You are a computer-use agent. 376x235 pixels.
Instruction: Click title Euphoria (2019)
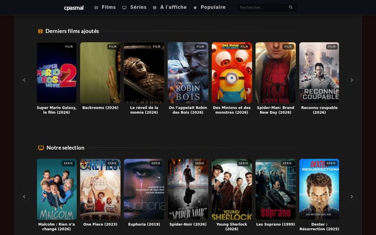click(x=144, y=224)
